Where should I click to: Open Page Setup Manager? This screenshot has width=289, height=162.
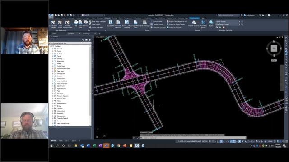pyautogui.click(x=98, y=22)
